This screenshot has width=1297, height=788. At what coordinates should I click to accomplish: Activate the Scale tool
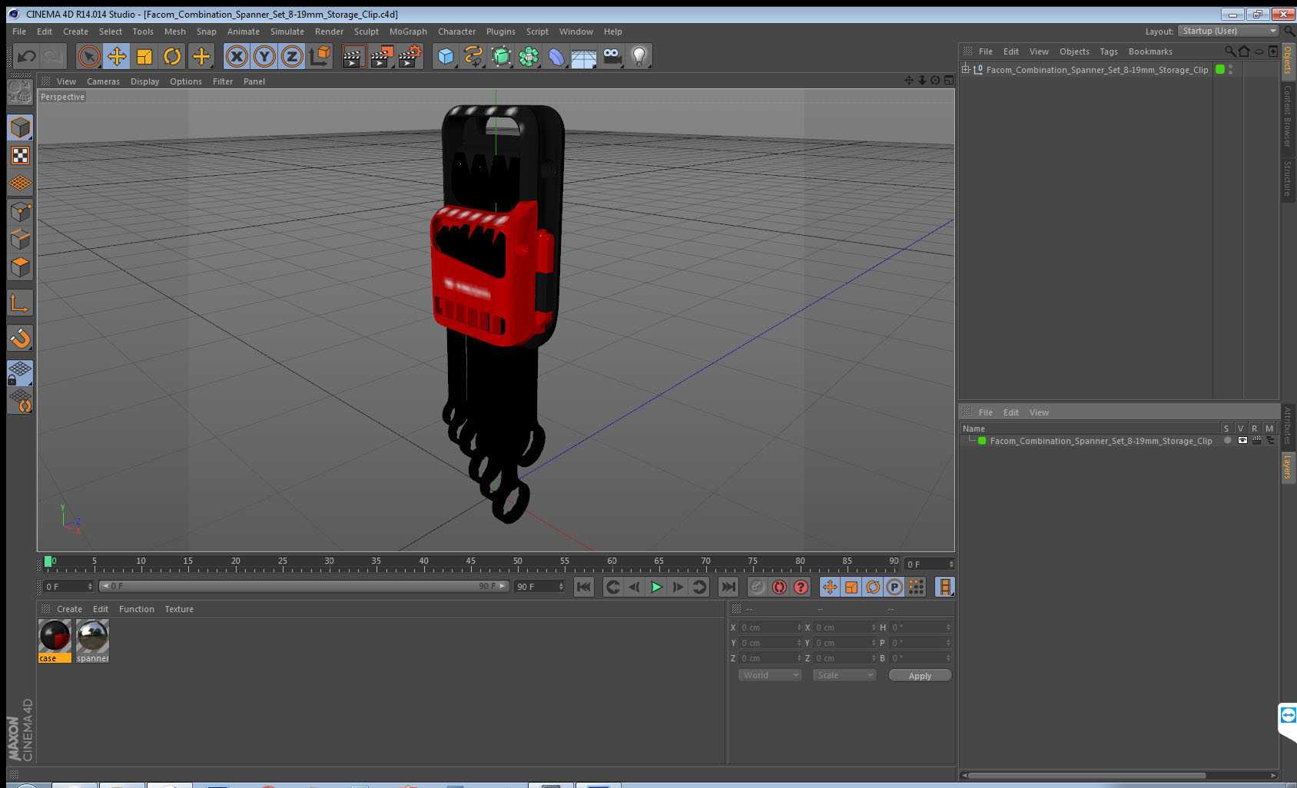(144, 56)
